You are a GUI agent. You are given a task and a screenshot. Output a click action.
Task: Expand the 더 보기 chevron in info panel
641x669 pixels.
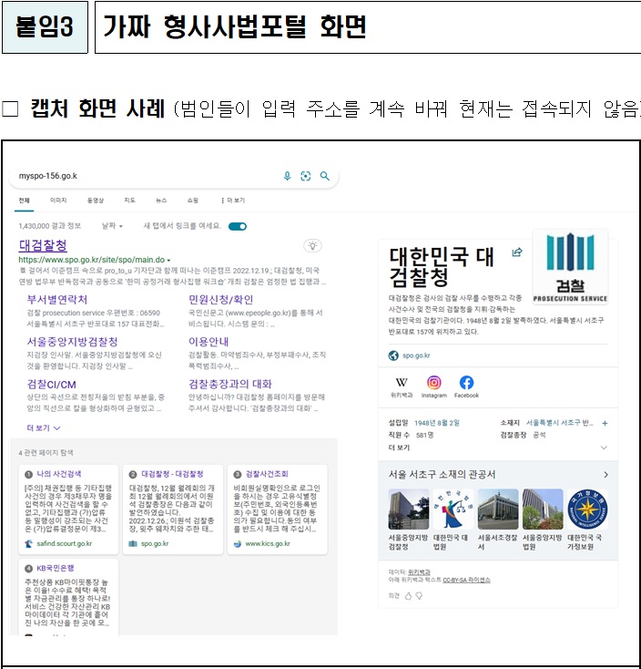(x=604, y=448)
